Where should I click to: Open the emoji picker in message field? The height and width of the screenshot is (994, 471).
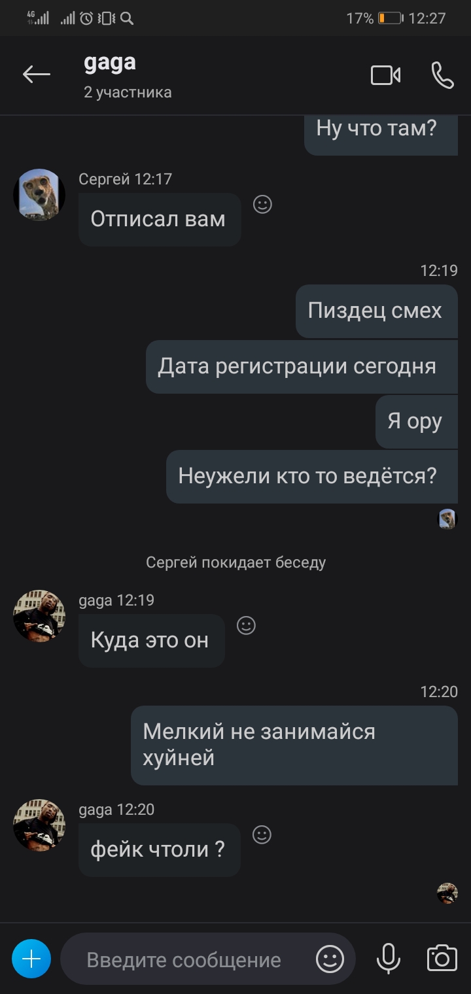point(330,959)
